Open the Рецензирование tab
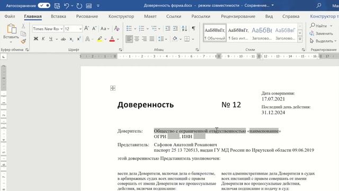Image resolution: width=339 pixels, height=191 pixels. [x=238, y=16]
